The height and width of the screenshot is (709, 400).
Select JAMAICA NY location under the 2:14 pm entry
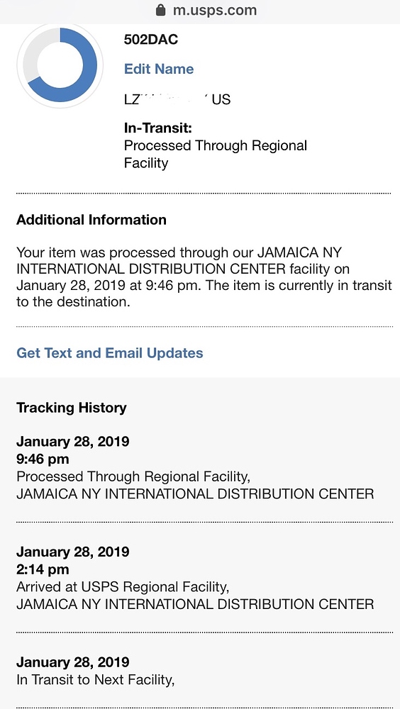click(x=195, y=604)
